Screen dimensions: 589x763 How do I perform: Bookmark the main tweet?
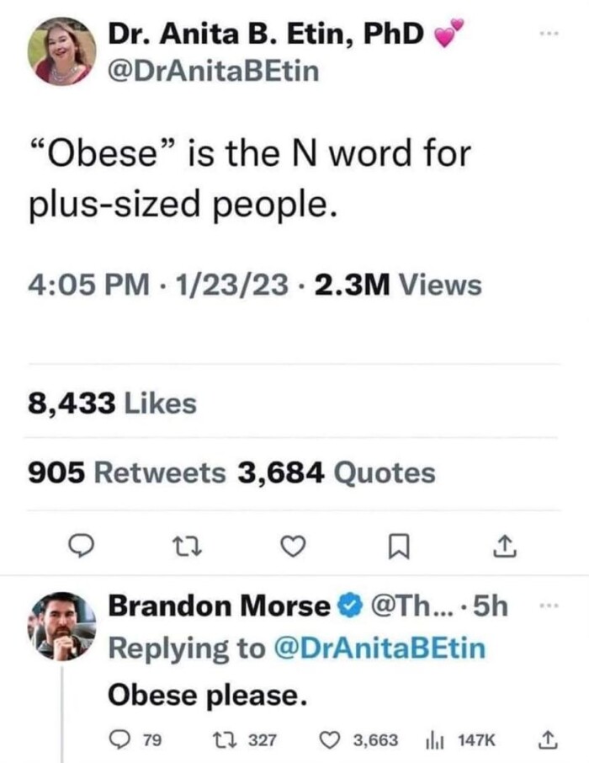[x=397, y=547]
